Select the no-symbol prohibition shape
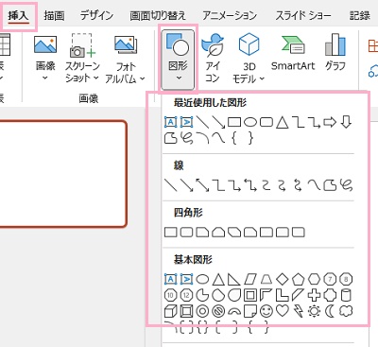 point(218,311)
